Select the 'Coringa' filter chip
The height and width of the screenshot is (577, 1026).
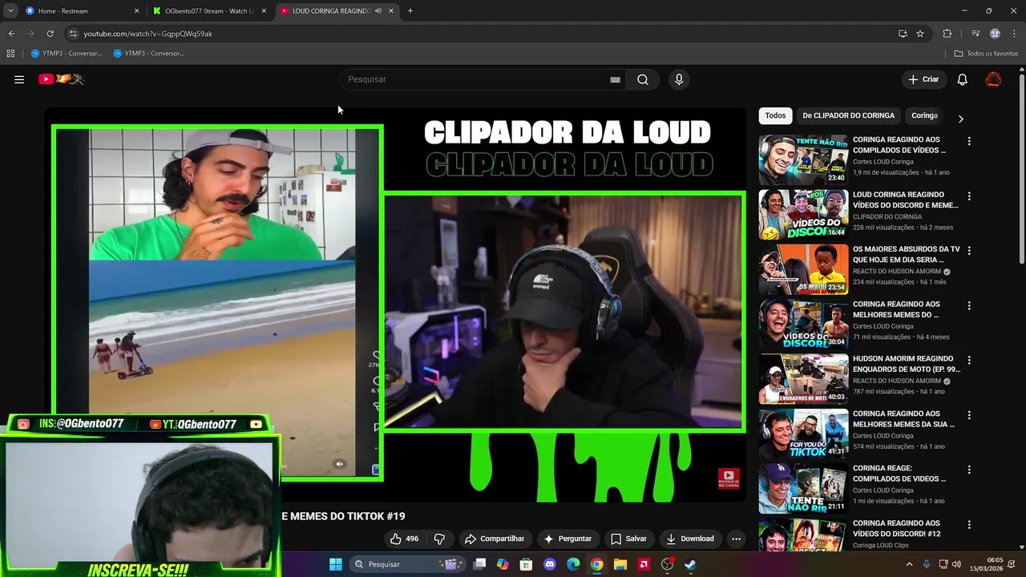(x=924, y=115)
